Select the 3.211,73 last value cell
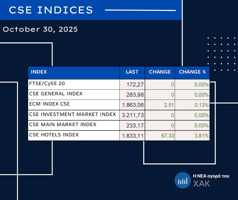 click(x=133, y=115)
